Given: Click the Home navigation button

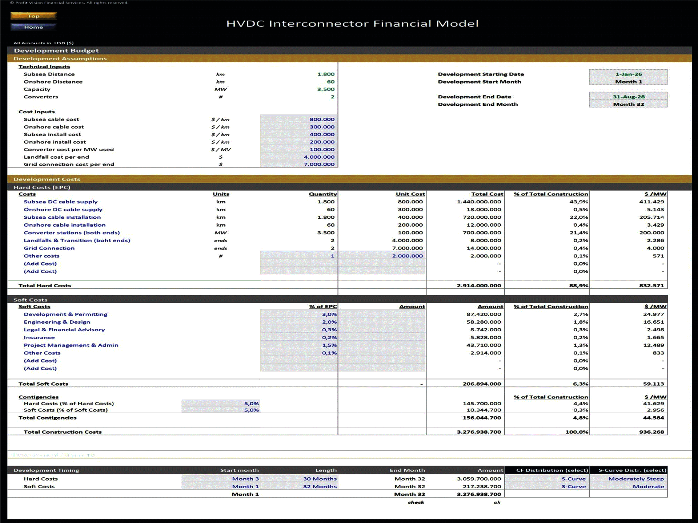Looking at the screenshot, I should coord(33,27).
